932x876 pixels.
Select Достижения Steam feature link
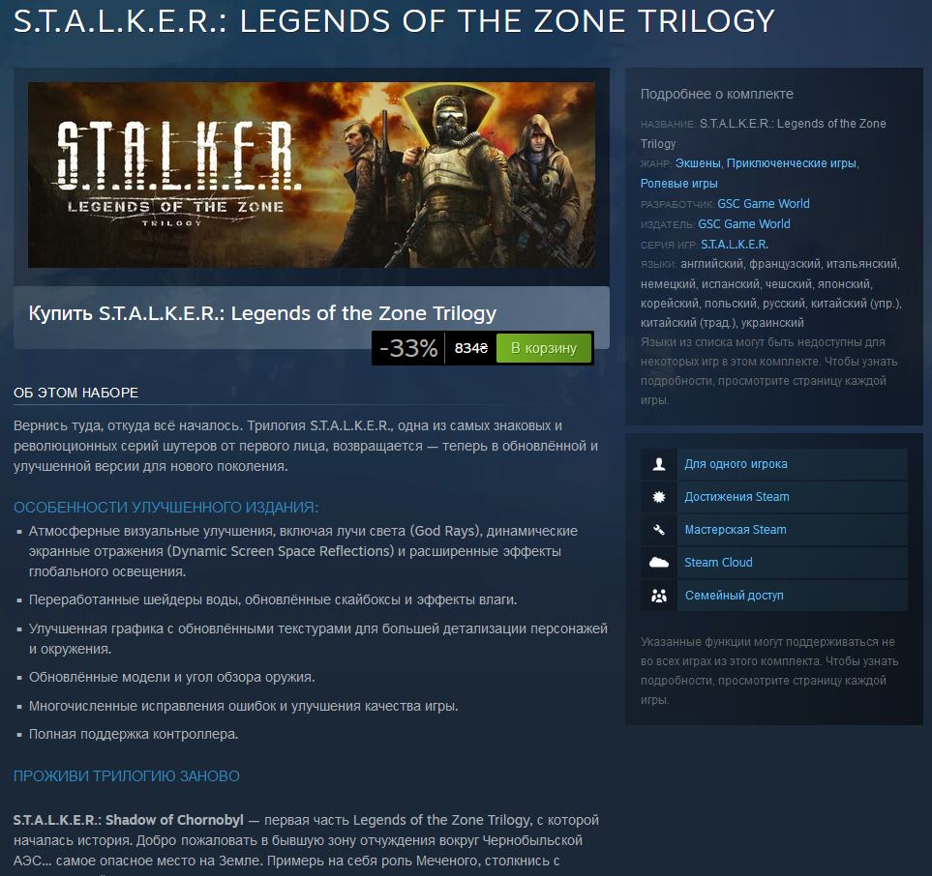(737, 497)
